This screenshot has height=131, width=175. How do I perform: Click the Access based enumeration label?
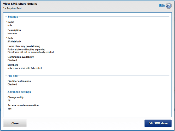pos(23,105)
